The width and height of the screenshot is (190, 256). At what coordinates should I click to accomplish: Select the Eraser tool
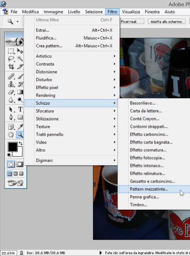click(11, 92)
